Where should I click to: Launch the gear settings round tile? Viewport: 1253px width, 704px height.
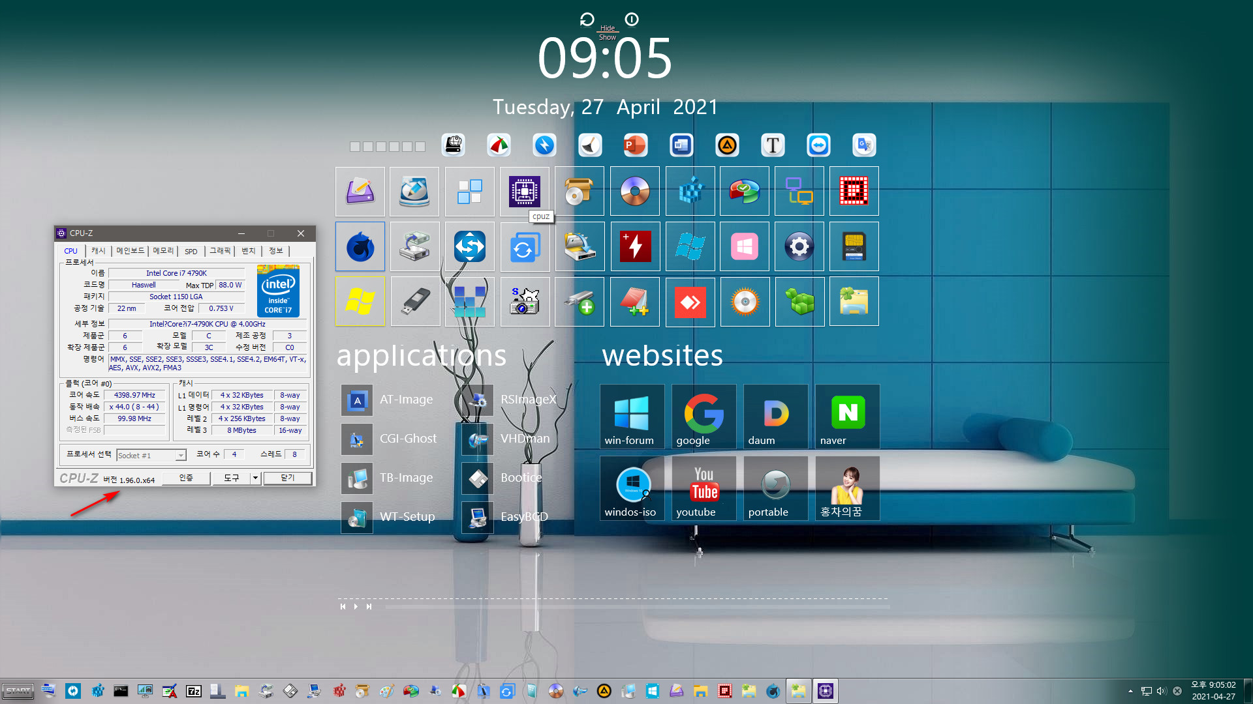click(799, 246)
